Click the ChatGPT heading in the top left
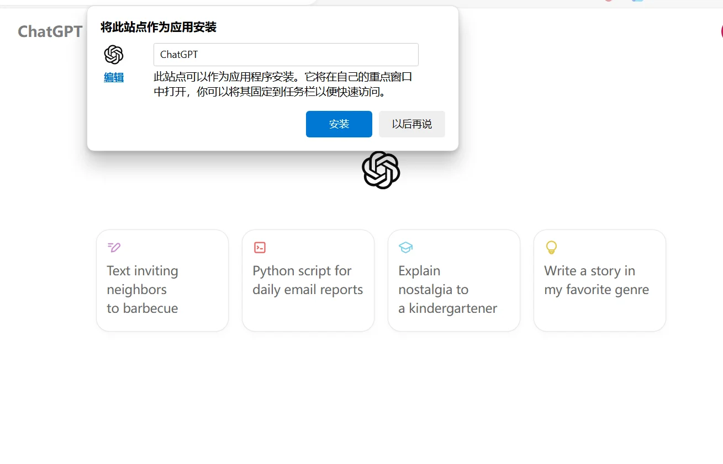This screenshot has width=723, height=464. pyautogui.click(x=50, y=31)
